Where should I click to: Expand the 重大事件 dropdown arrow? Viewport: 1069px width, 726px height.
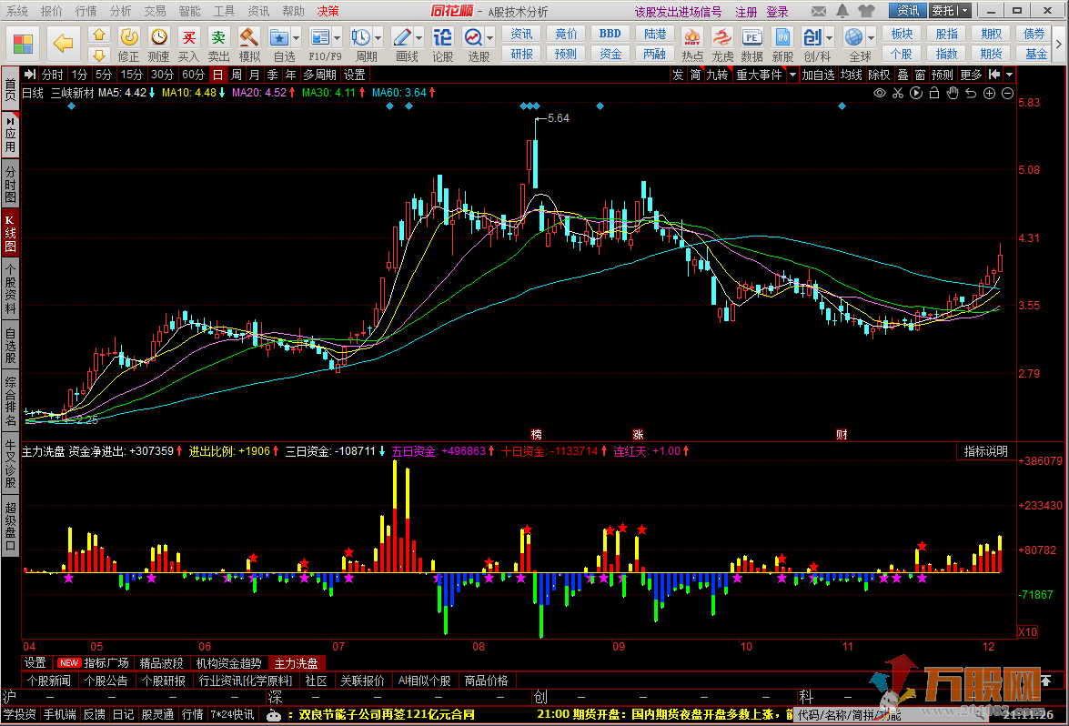click(x=792, y=75)
